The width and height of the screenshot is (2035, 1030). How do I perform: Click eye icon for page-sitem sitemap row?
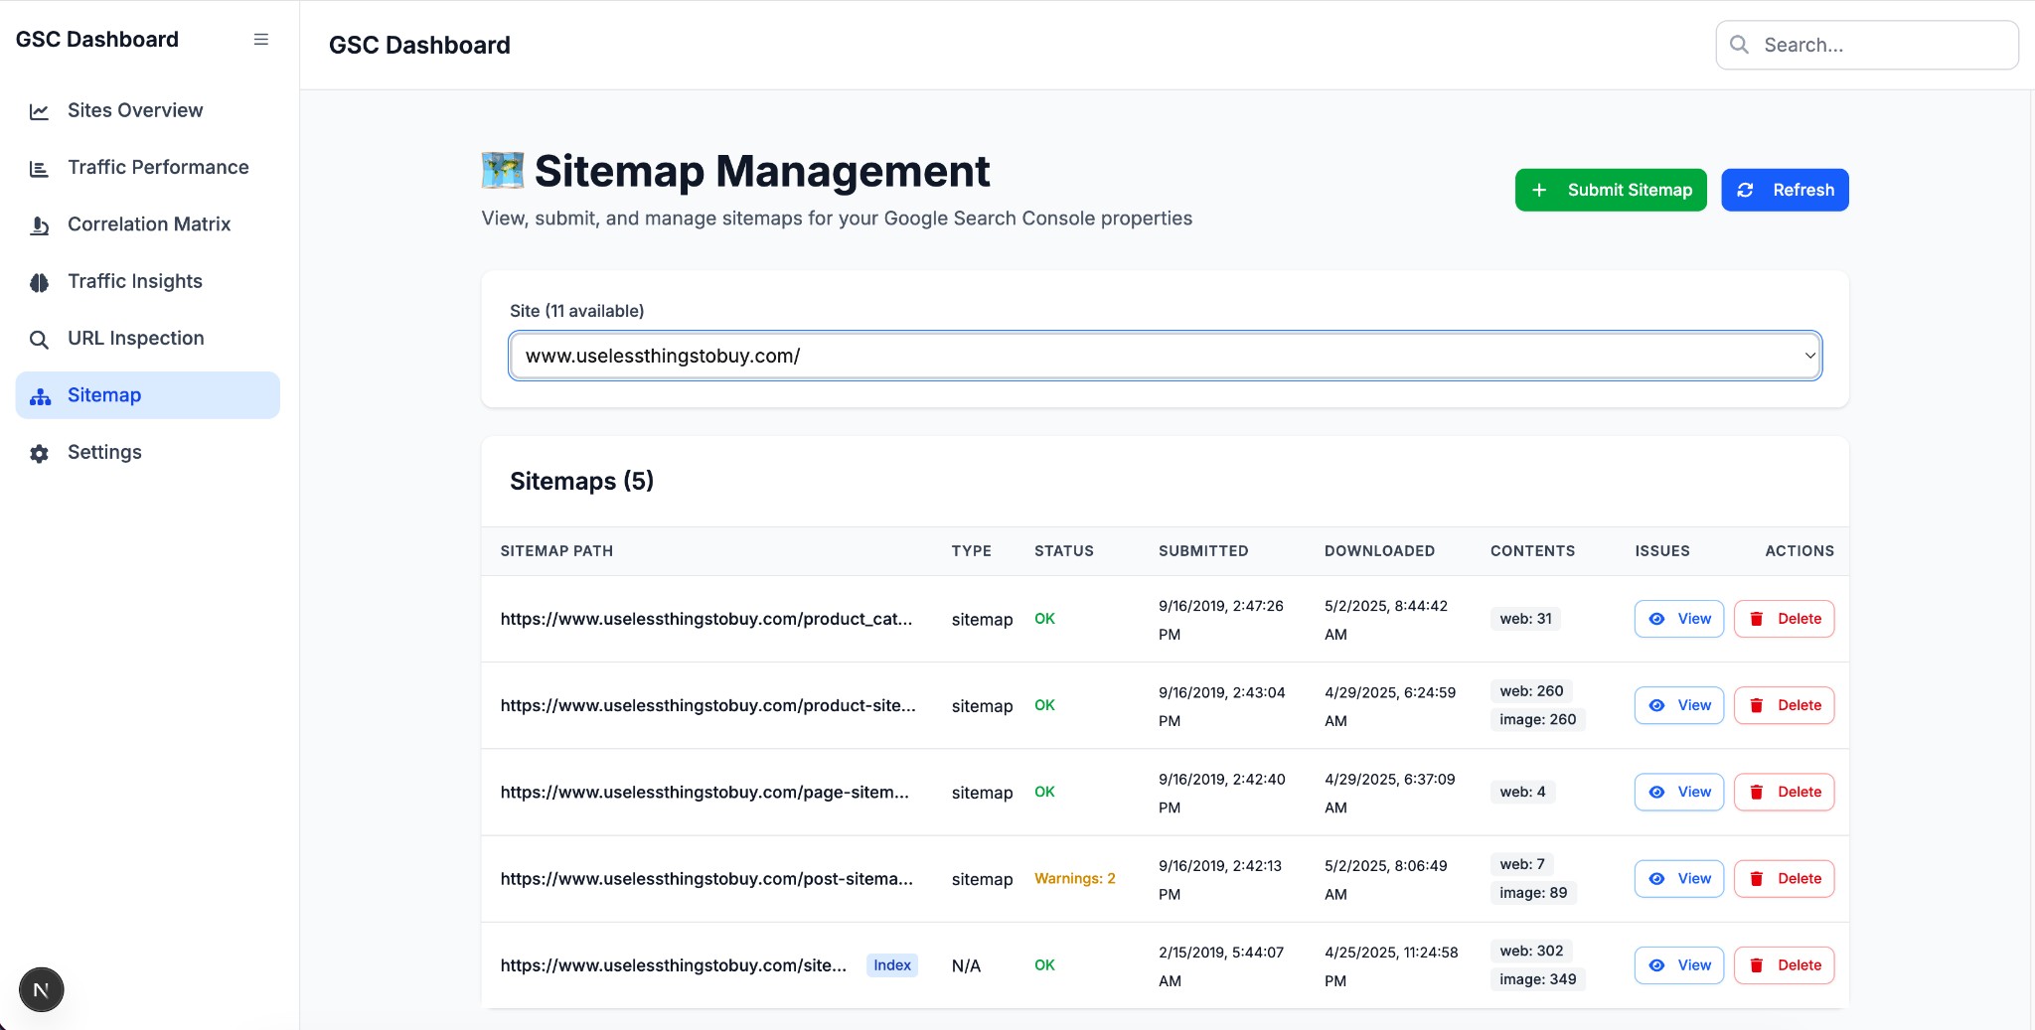point(1656,792)
